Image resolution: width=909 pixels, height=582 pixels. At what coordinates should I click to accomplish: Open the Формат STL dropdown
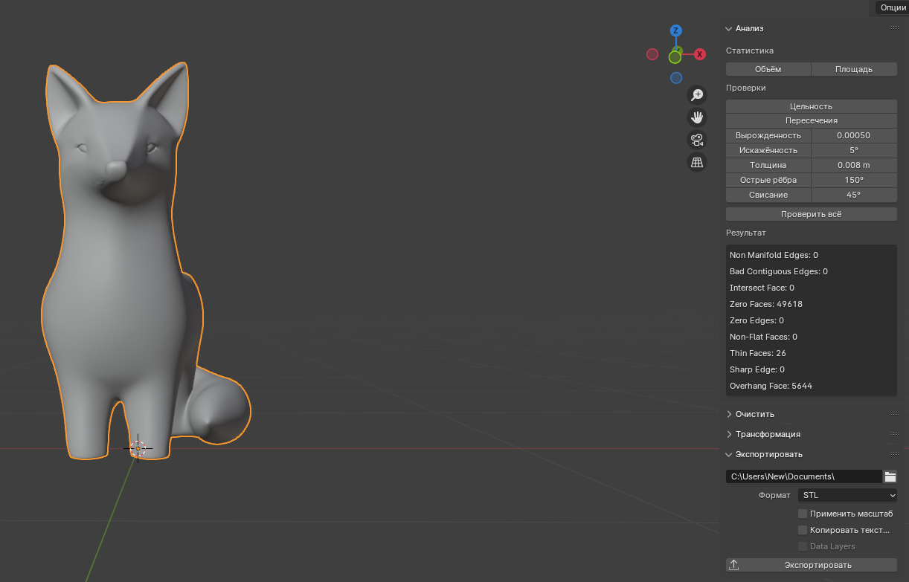(x=848, y=495)
